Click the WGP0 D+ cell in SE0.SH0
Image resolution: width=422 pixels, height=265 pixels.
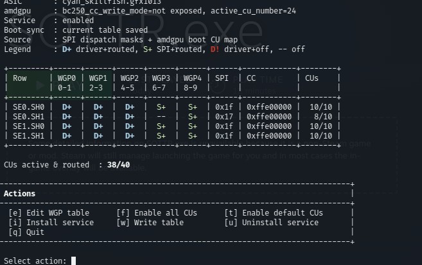67,107
